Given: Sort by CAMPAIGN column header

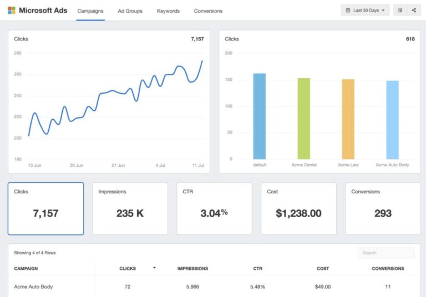Looking at the screenshot, I should tap(26, 269).
